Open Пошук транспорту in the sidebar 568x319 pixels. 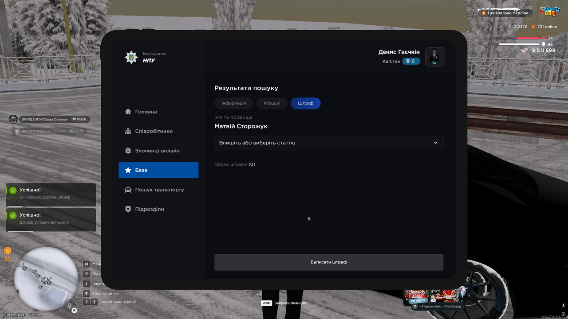(158, 190)
